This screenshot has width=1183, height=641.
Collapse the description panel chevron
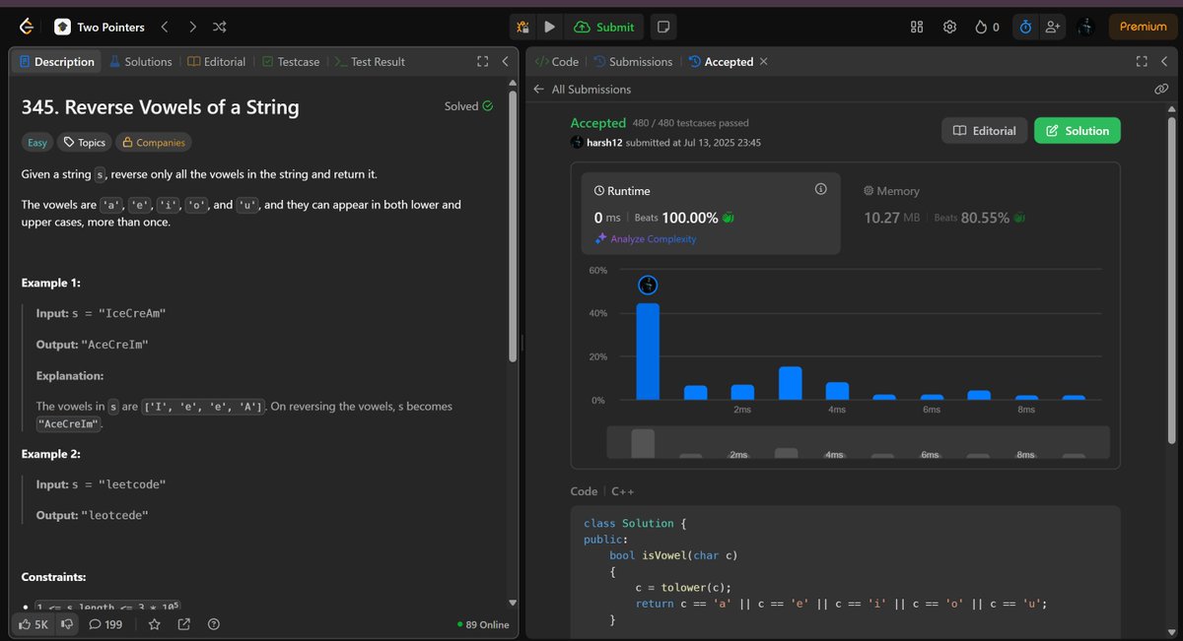point(505,61)
